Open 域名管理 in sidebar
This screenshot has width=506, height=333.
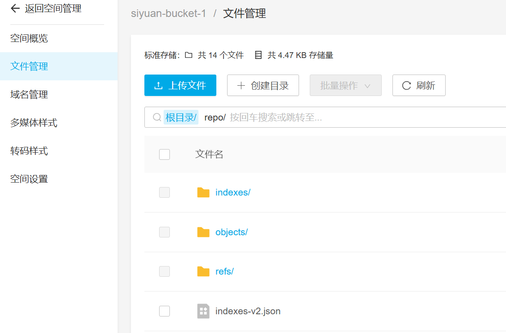point(29,95)
